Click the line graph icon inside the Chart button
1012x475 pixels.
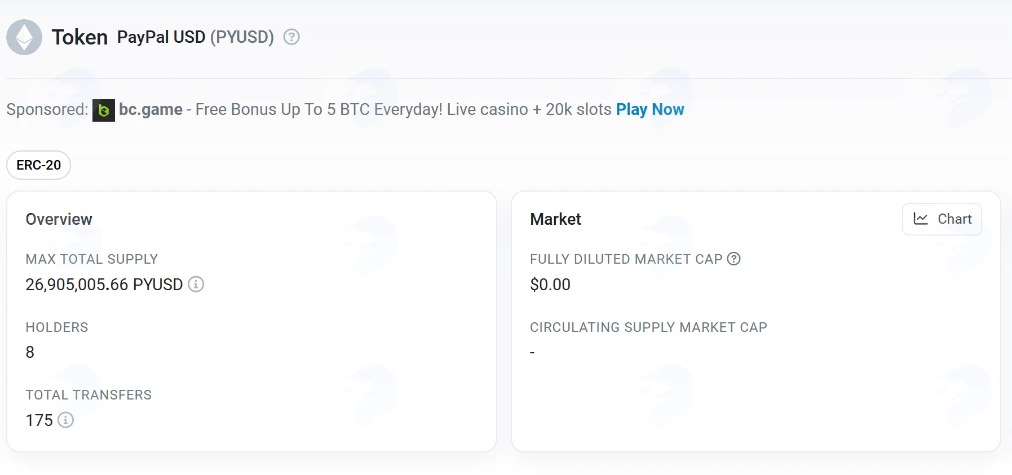point(921,219)
